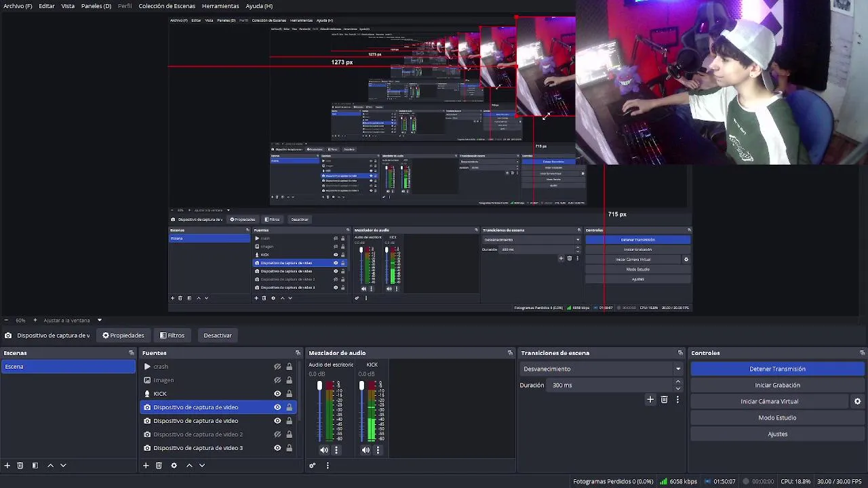Select the Escena item in scenes list
The width and height of the screenshot is (868, 488).
(x=68, y=367)
